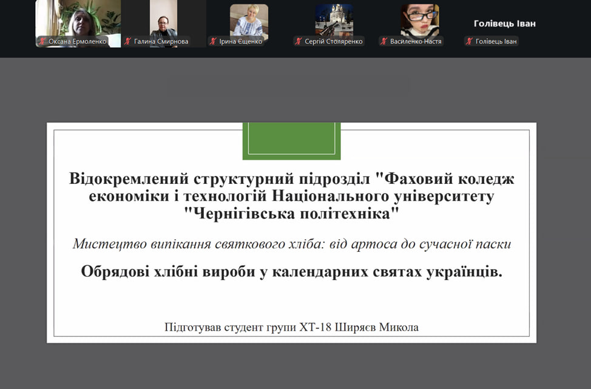Click muted mic icon beside Василенко Настя

click(383, 41)
